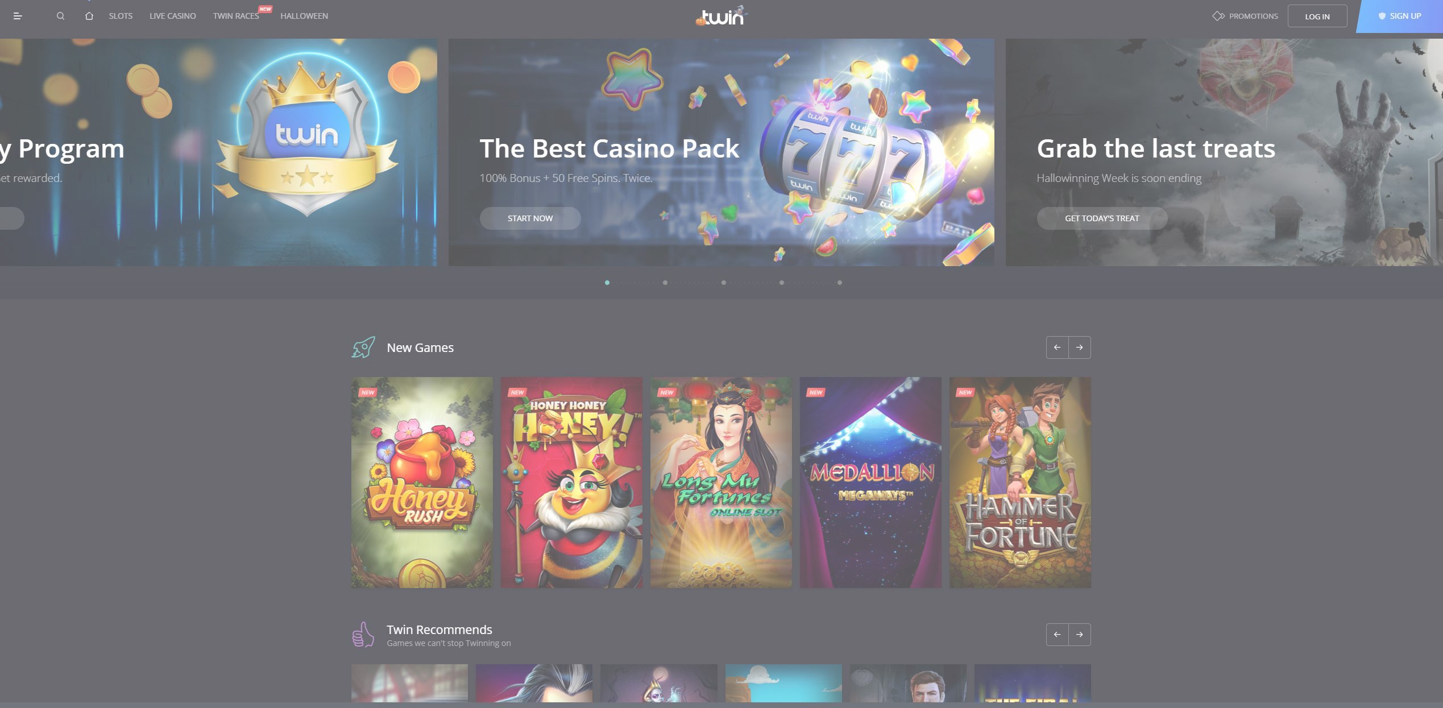Click the promotions tag icon
The width and height of the screenshot is (1443, 708).
(x=1218, y=16)
